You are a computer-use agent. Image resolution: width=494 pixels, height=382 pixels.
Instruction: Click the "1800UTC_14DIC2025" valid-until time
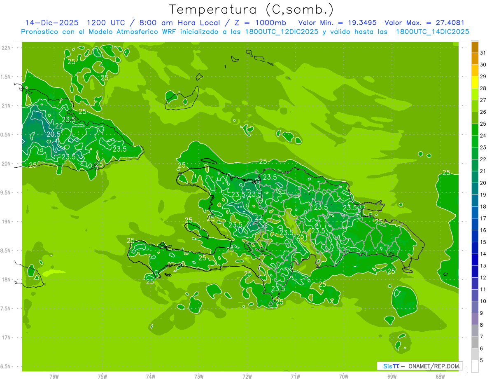[x=433, y=32]
